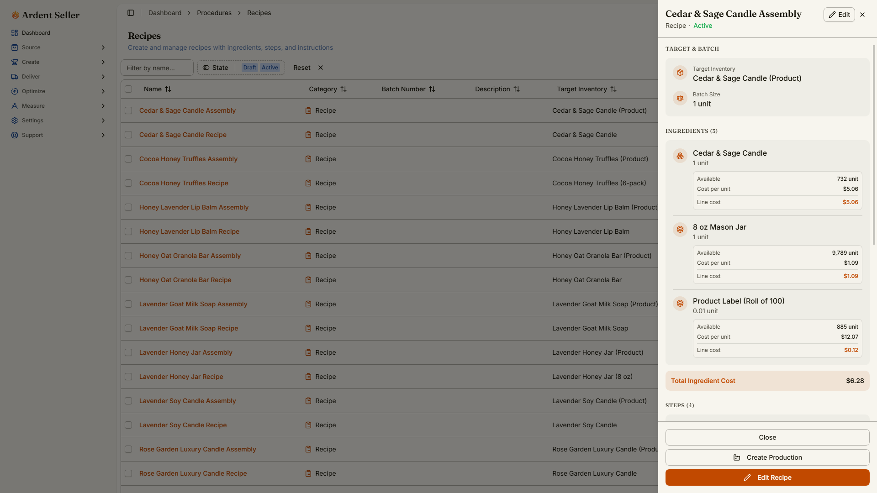
Task: Expand the Deliver menu chevron
Action: click(103, 77)
